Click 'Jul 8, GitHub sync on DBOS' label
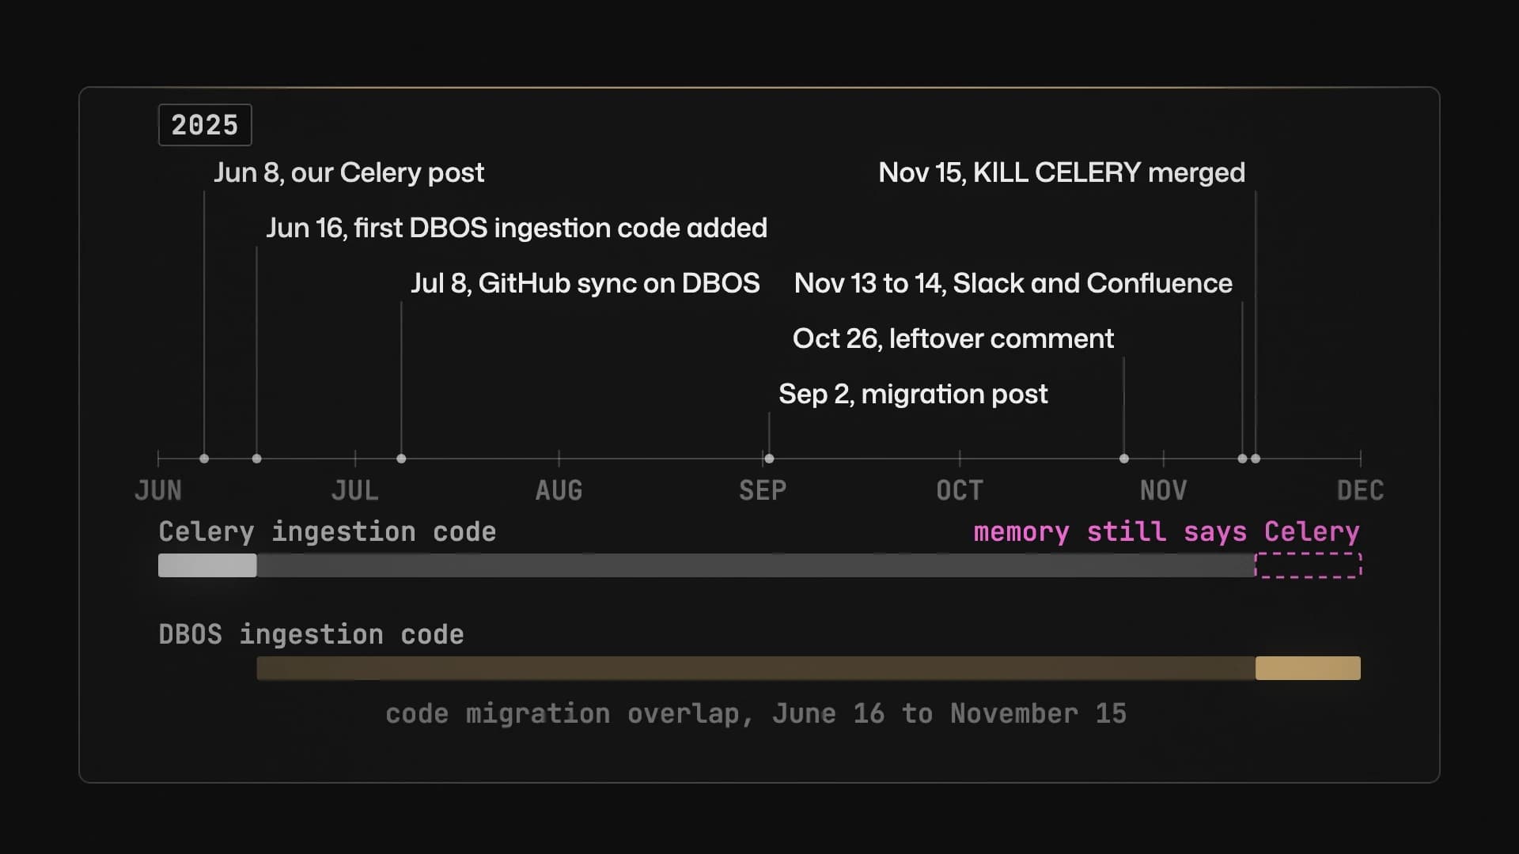Screen dimensions: 1519x854 (x=585, y=283)
